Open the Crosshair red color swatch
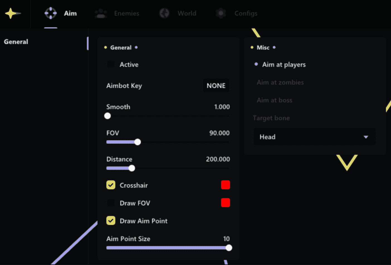391x265 pixels. (x=225, y=185)
